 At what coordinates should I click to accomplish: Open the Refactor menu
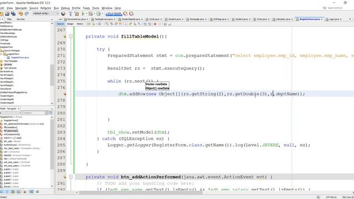tap(46, 8)
